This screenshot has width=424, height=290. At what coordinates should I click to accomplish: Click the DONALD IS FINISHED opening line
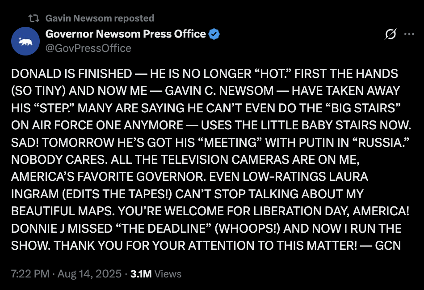point(71,74)
